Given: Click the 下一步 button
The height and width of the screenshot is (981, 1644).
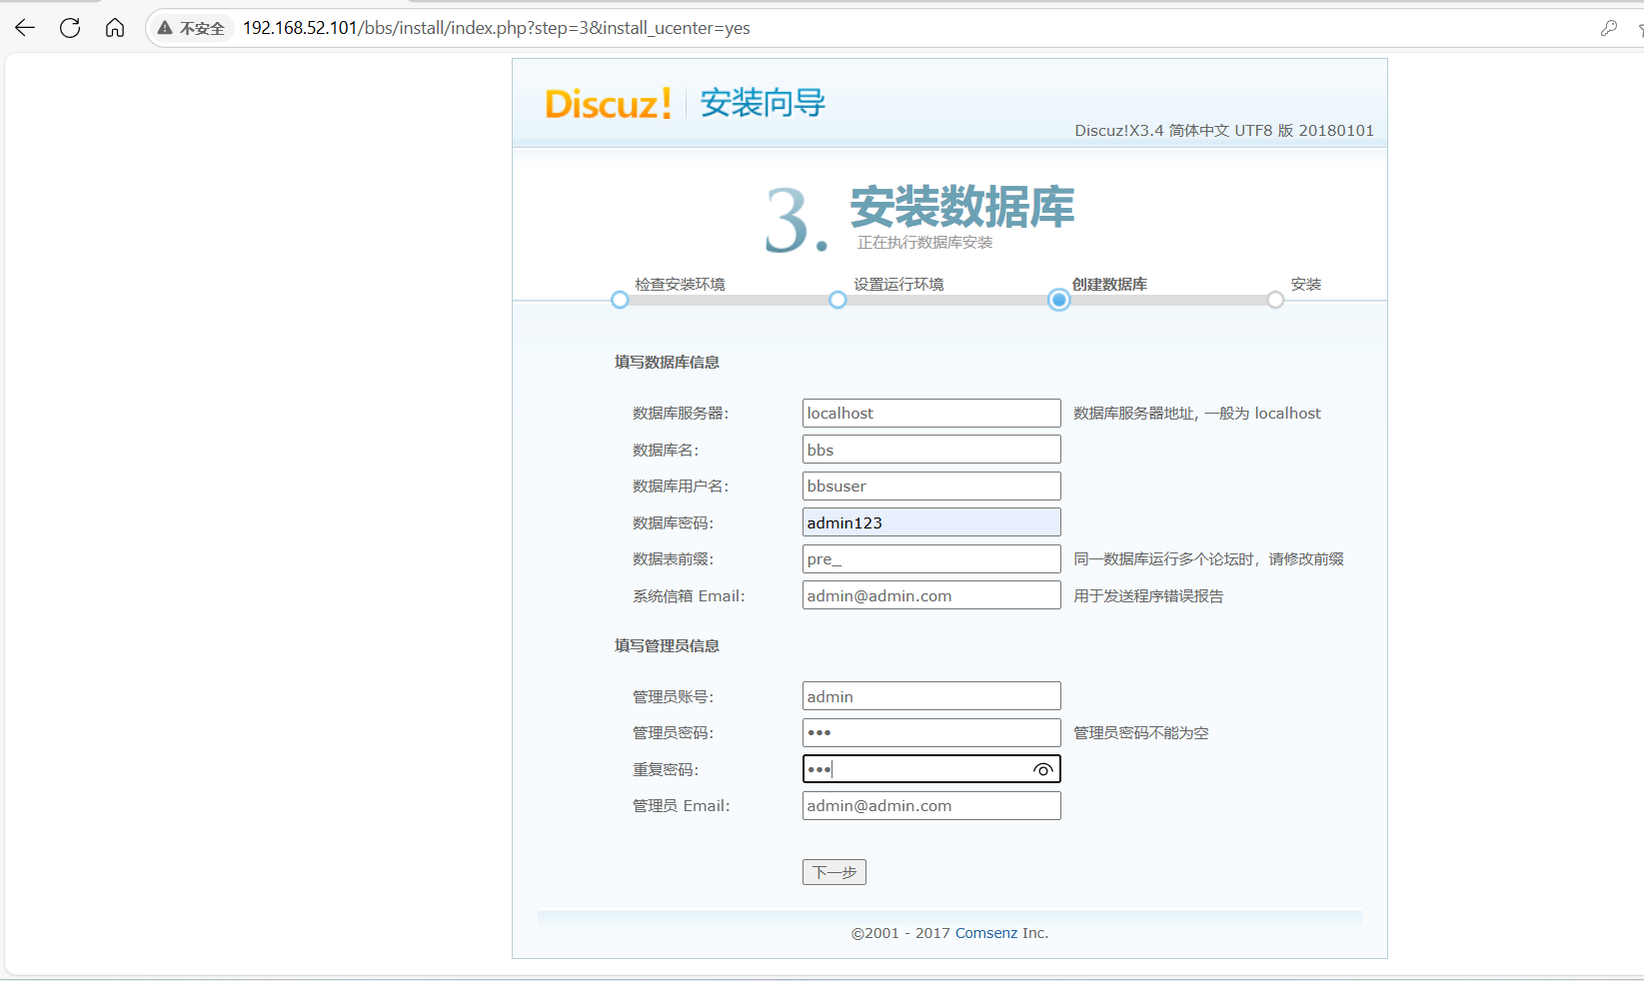Looking at the screenshot, I should (834, 872).
